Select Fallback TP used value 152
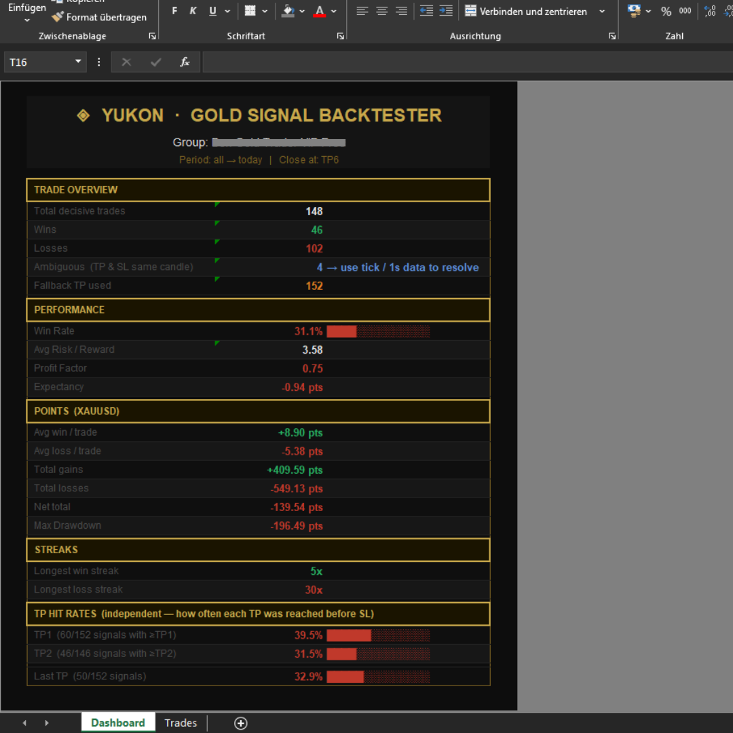 (314, 286)
